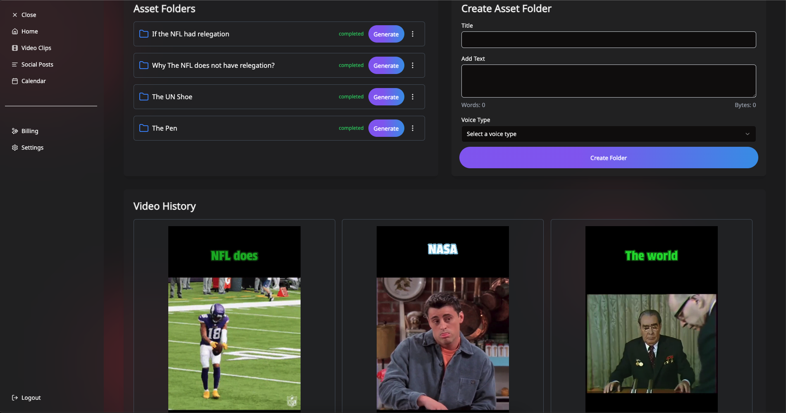Click the Words: 0 counter
The image size is (786, 413).
[x=473, y=105]
